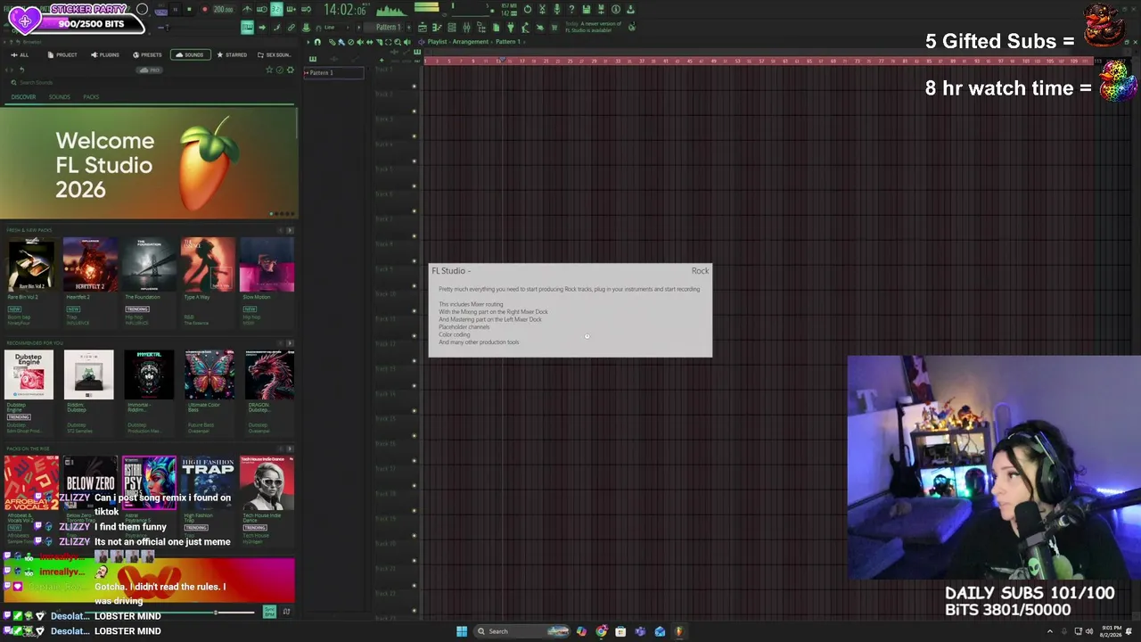1141x642 pixels.
Task: Open the snap setting dropdown labeled Line
Action: [335, 28]
